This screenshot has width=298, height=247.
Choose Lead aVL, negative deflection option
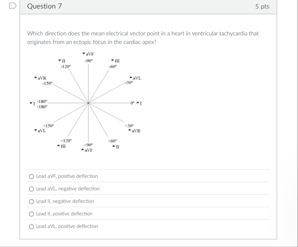point(31,189)
